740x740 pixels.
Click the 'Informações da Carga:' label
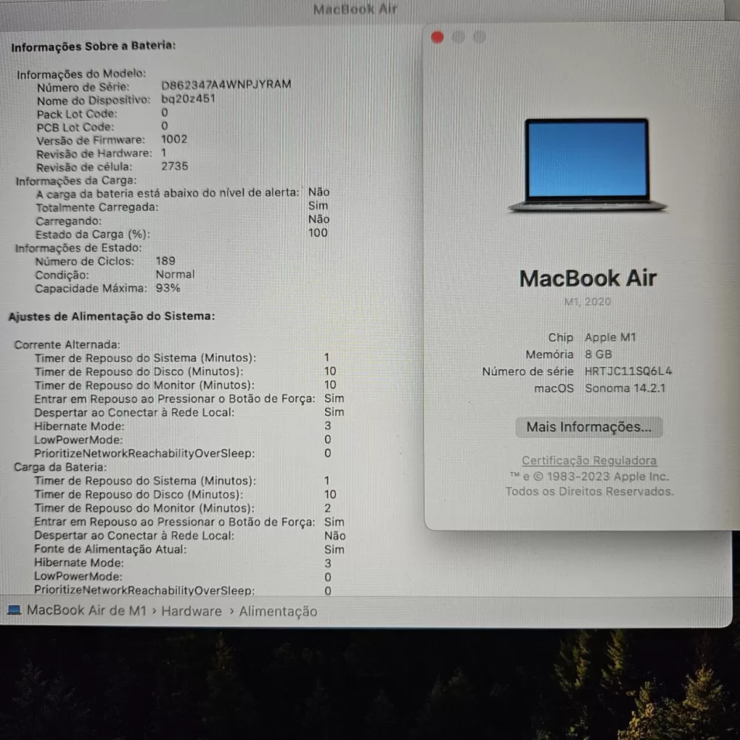(76, 181)
